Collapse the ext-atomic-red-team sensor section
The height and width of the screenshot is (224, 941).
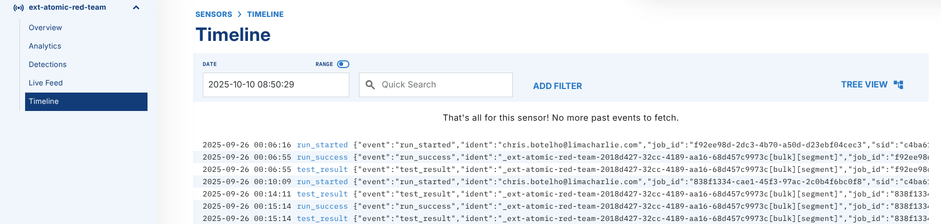click(x=136, y=8)
